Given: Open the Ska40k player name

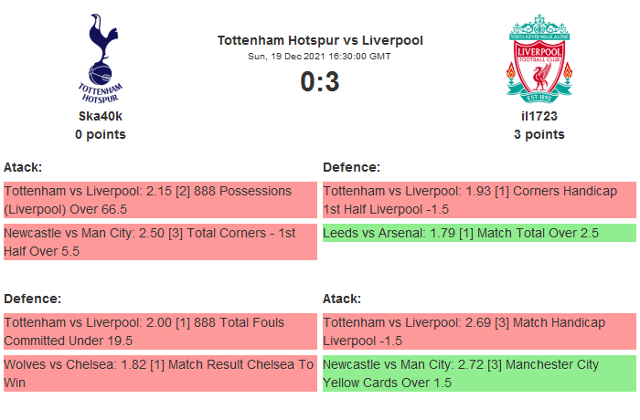Looking at the screenshot, I should click(101, 116).
